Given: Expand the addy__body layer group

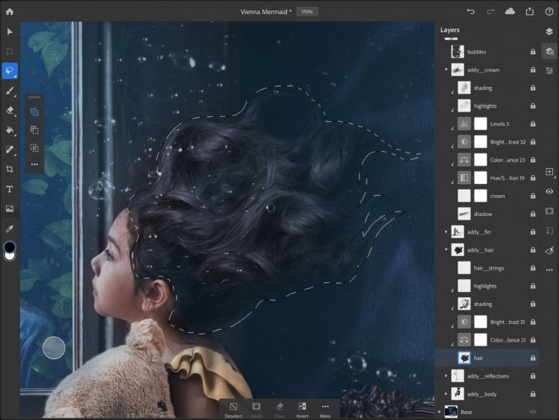Looking at the screenshot, I should pos(446,394).
